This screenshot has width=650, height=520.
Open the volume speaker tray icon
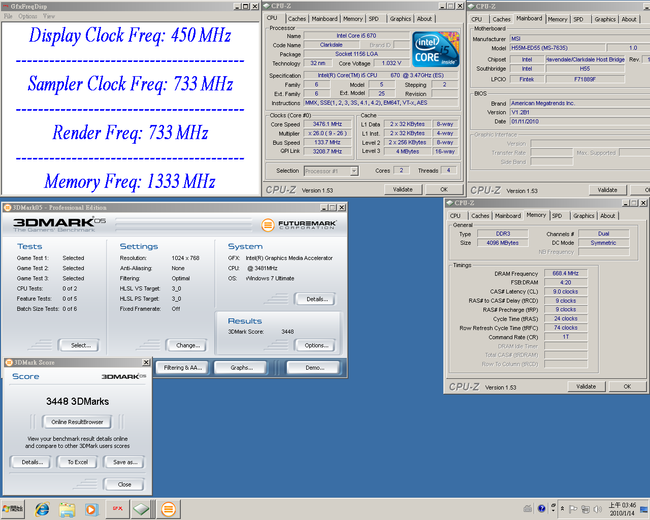(598, 509)
